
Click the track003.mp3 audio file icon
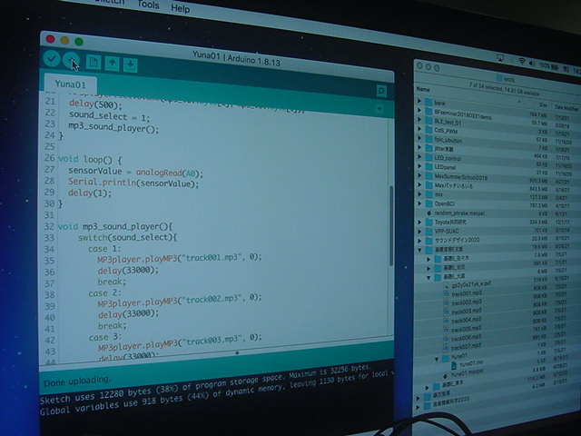(x=446, y=312)
